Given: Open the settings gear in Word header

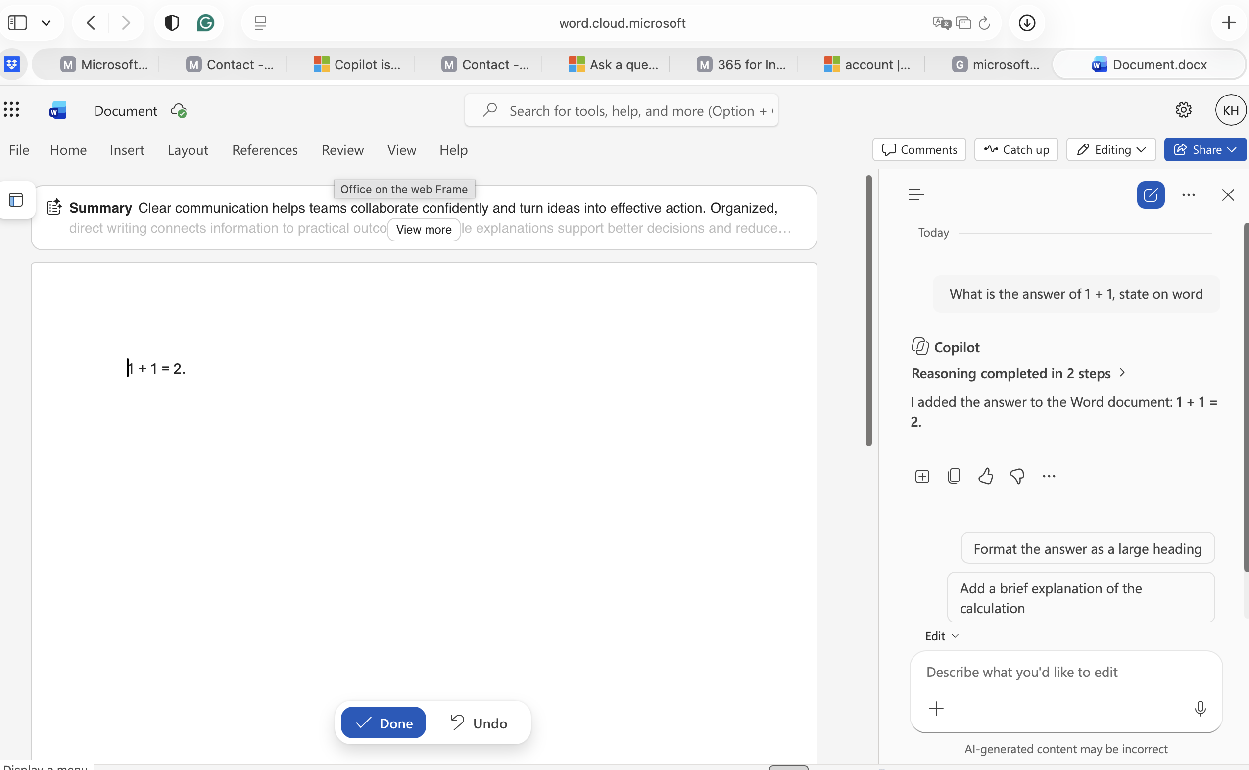Looking at the screenshot, I should (1183, 110).
